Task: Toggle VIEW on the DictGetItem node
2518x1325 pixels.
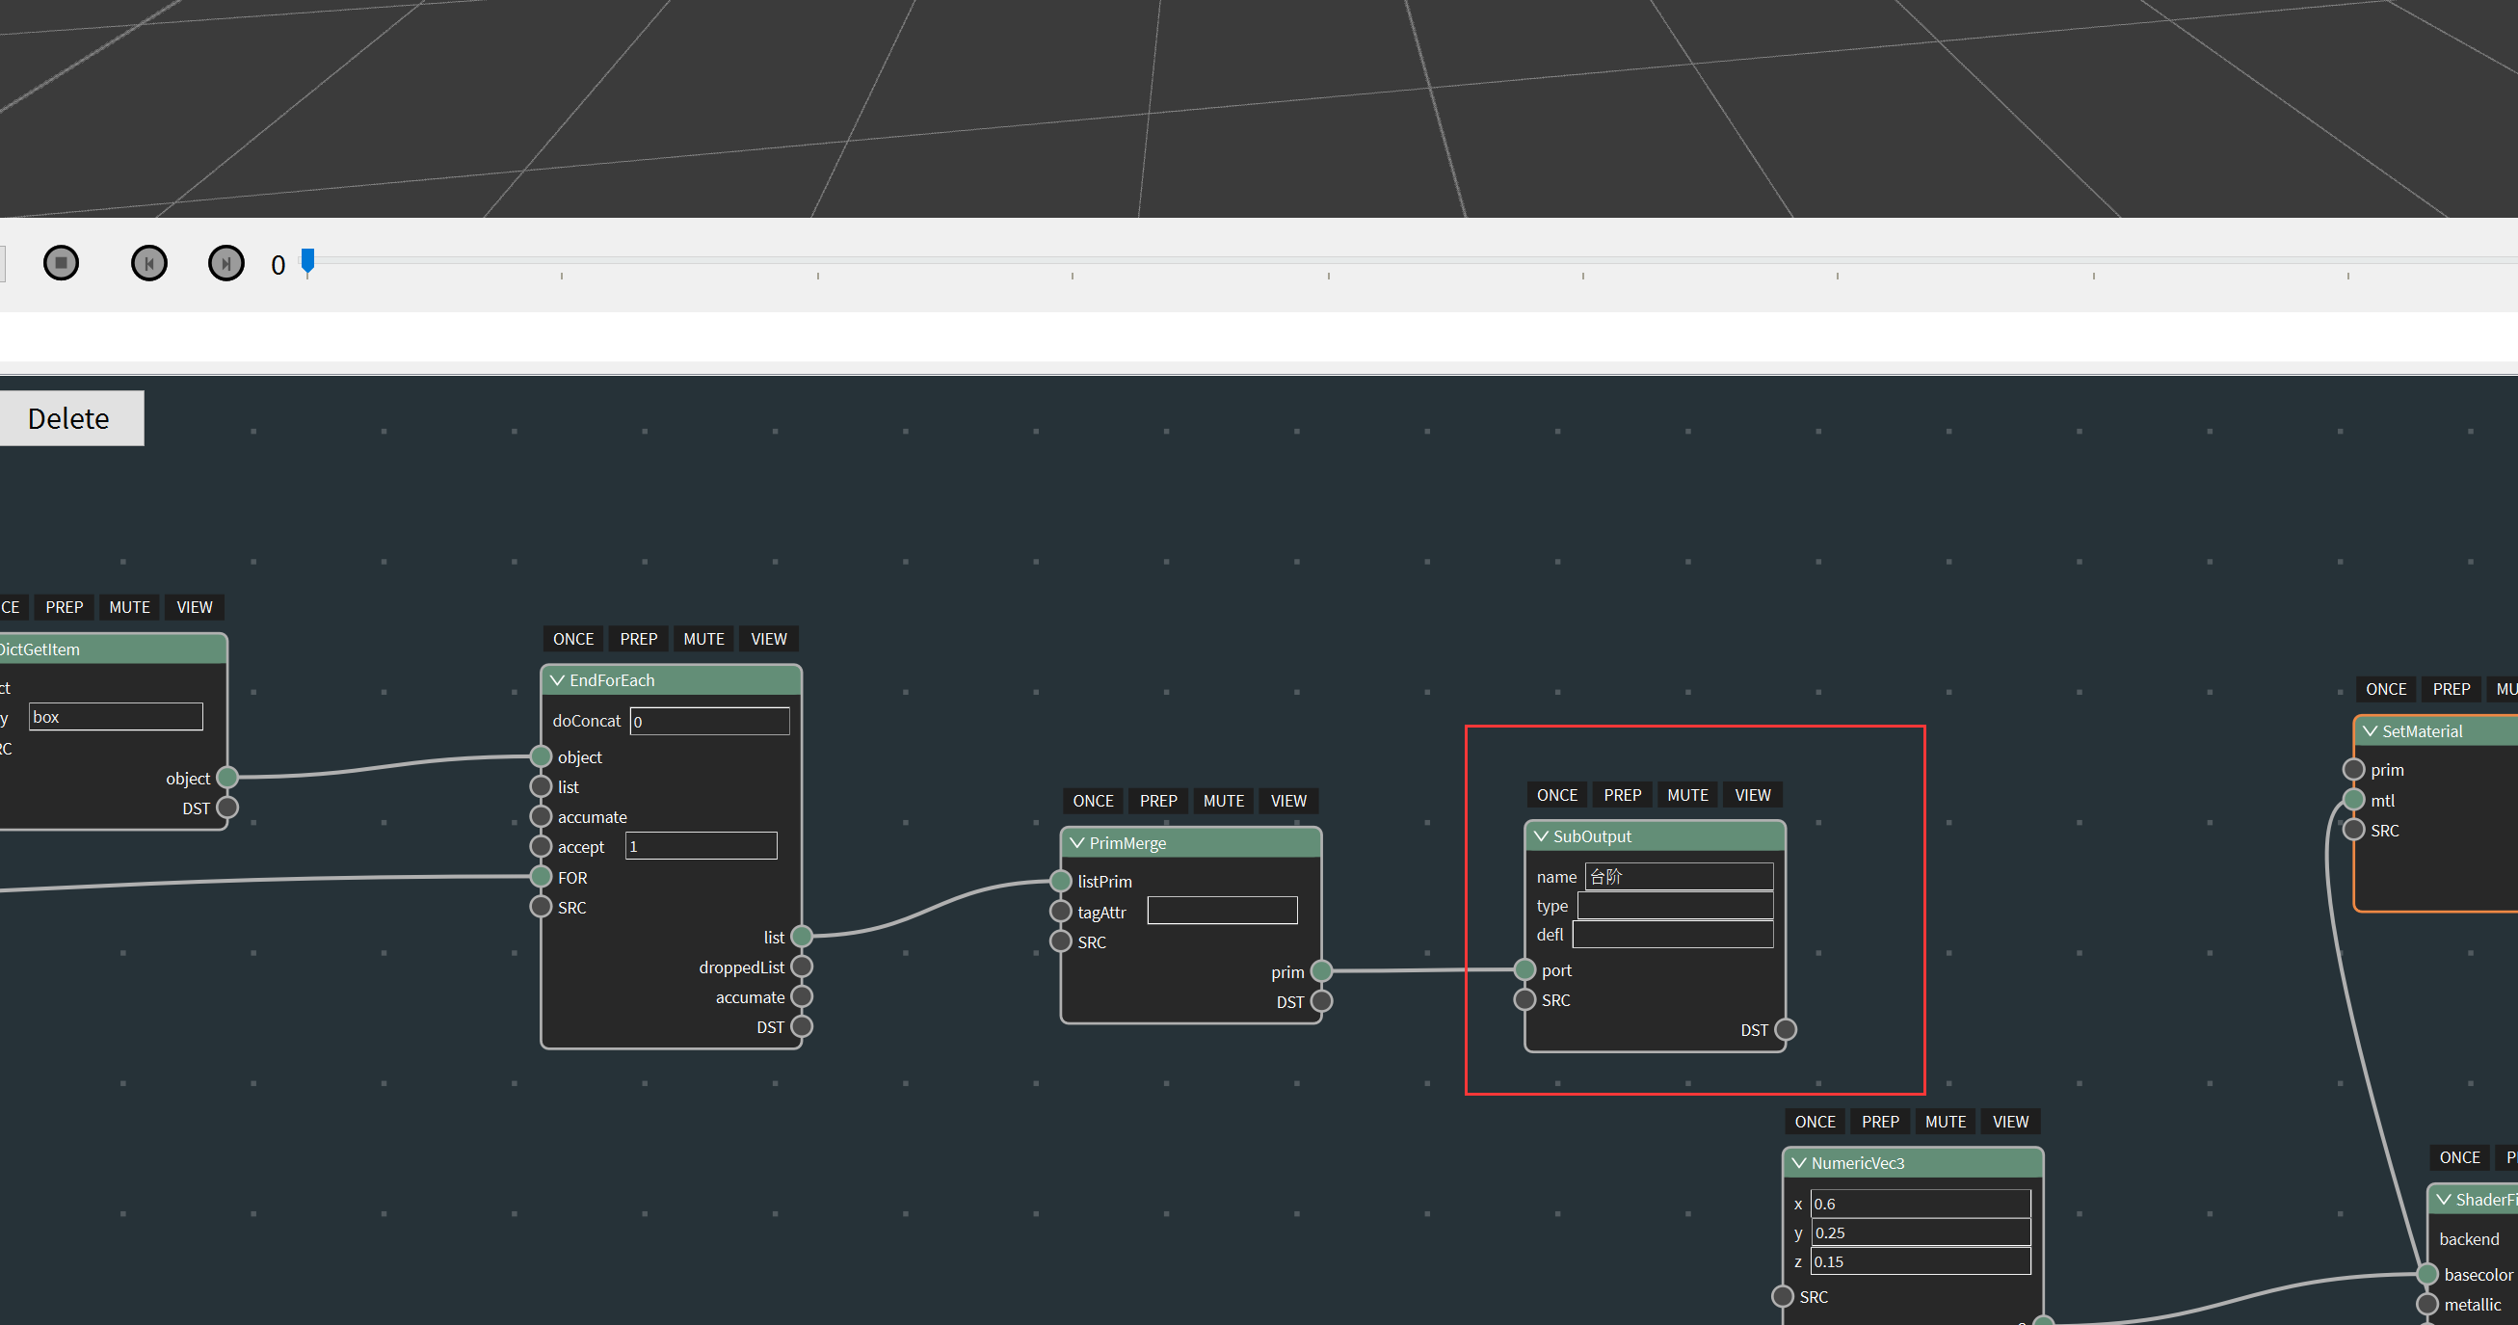Action: (195, 607)
